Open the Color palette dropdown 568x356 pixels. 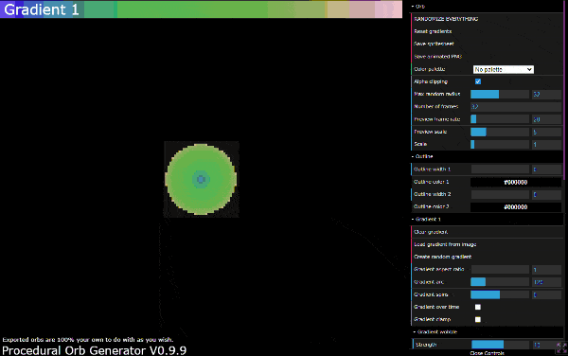pos(504,69)
